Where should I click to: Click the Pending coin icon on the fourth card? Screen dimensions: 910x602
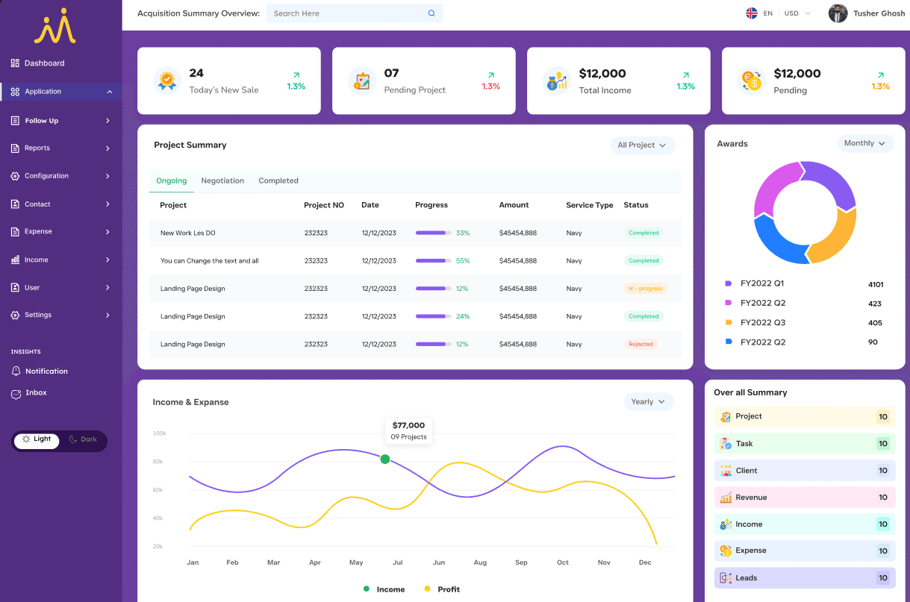pos(751,81)
